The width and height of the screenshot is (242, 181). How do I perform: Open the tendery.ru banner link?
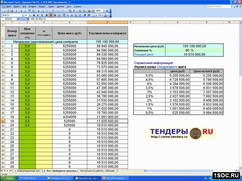click(x=181, y=133)
